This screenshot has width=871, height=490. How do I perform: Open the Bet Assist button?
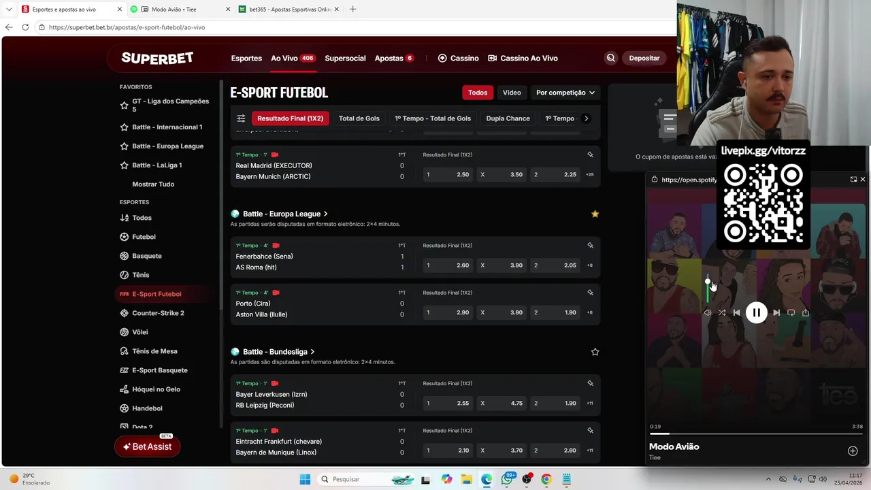[x=148, y=446]
